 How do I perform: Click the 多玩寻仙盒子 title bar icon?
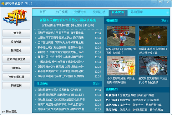3,3
